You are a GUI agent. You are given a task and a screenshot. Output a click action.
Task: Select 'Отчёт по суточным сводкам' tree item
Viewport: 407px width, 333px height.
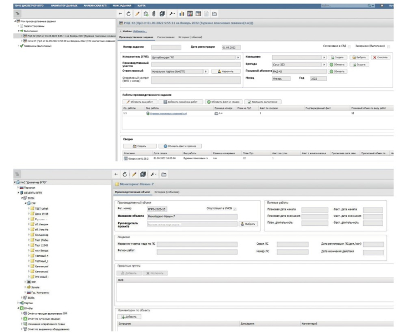44,319
